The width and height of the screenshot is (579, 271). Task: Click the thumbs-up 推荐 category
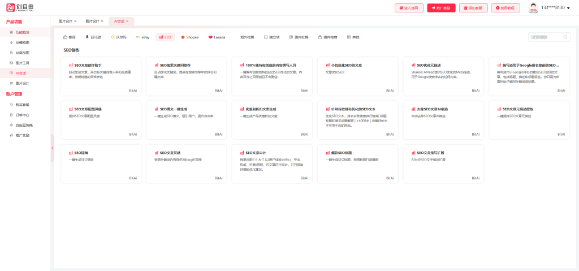pos(68,37)
